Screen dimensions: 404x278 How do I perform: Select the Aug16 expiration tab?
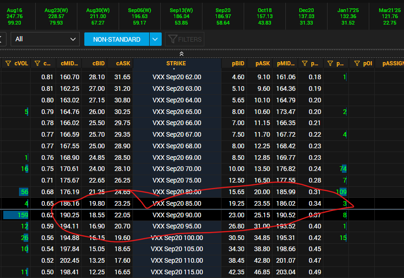(x=14, y=17)
